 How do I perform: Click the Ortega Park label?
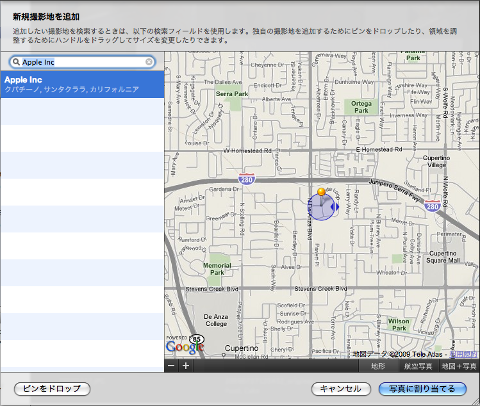(x=361, y=107)
